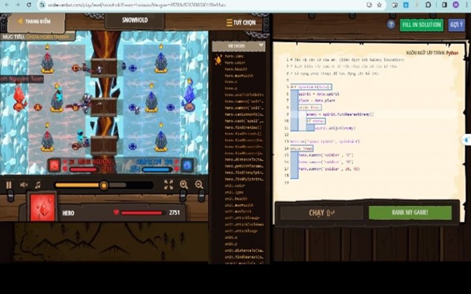The height and width of the screenshot is (294, 471).
Task: Run the code with CHẠY button
Action: pyautogui.click(x=321, y=213)
